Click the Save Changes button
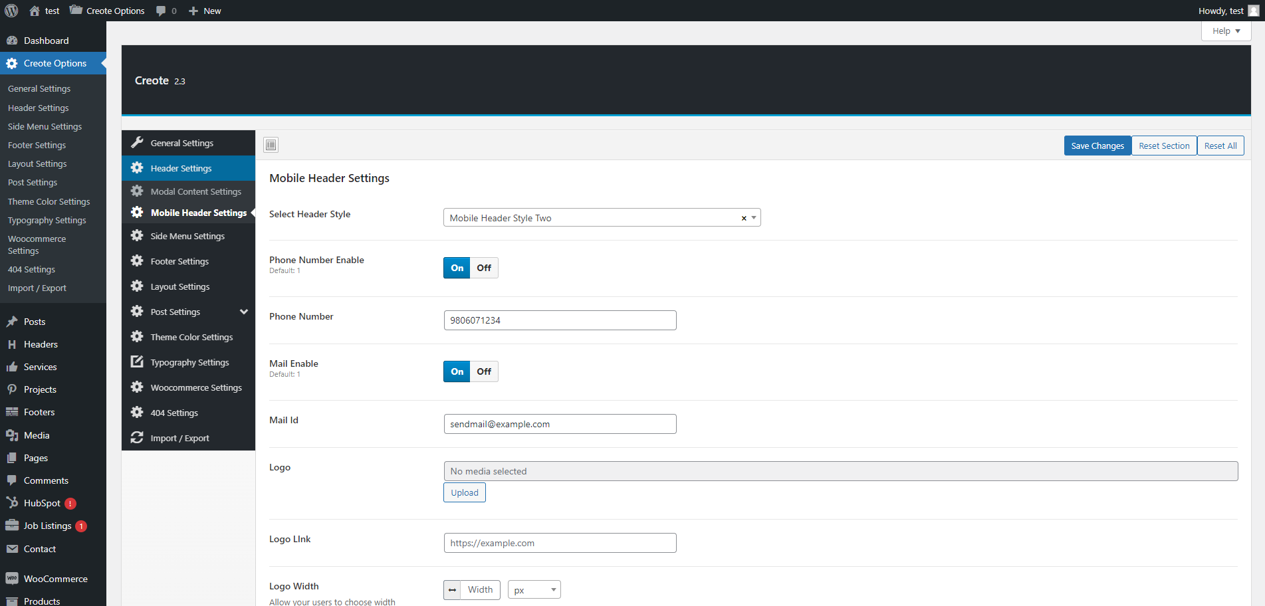Image resolution: width=1265 pixels, height=606 pixels. pos(1097,146)
